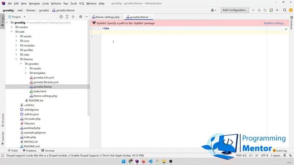Click the LF line separator in status bar
Image resolution: width=294 pixels, height=165 pixels.
pos(257,155)
